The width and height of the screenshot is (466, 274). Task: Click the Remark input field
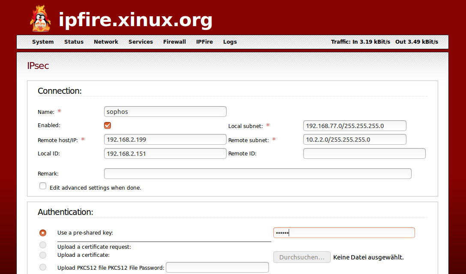point(257,173)
